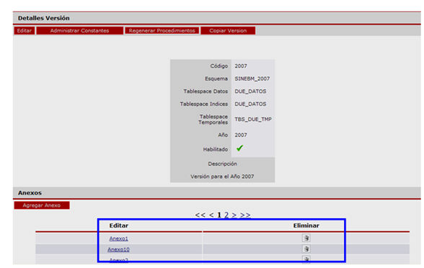Click the Descripción label
Viewport: 424px width, 268px height.
[222, 164]
